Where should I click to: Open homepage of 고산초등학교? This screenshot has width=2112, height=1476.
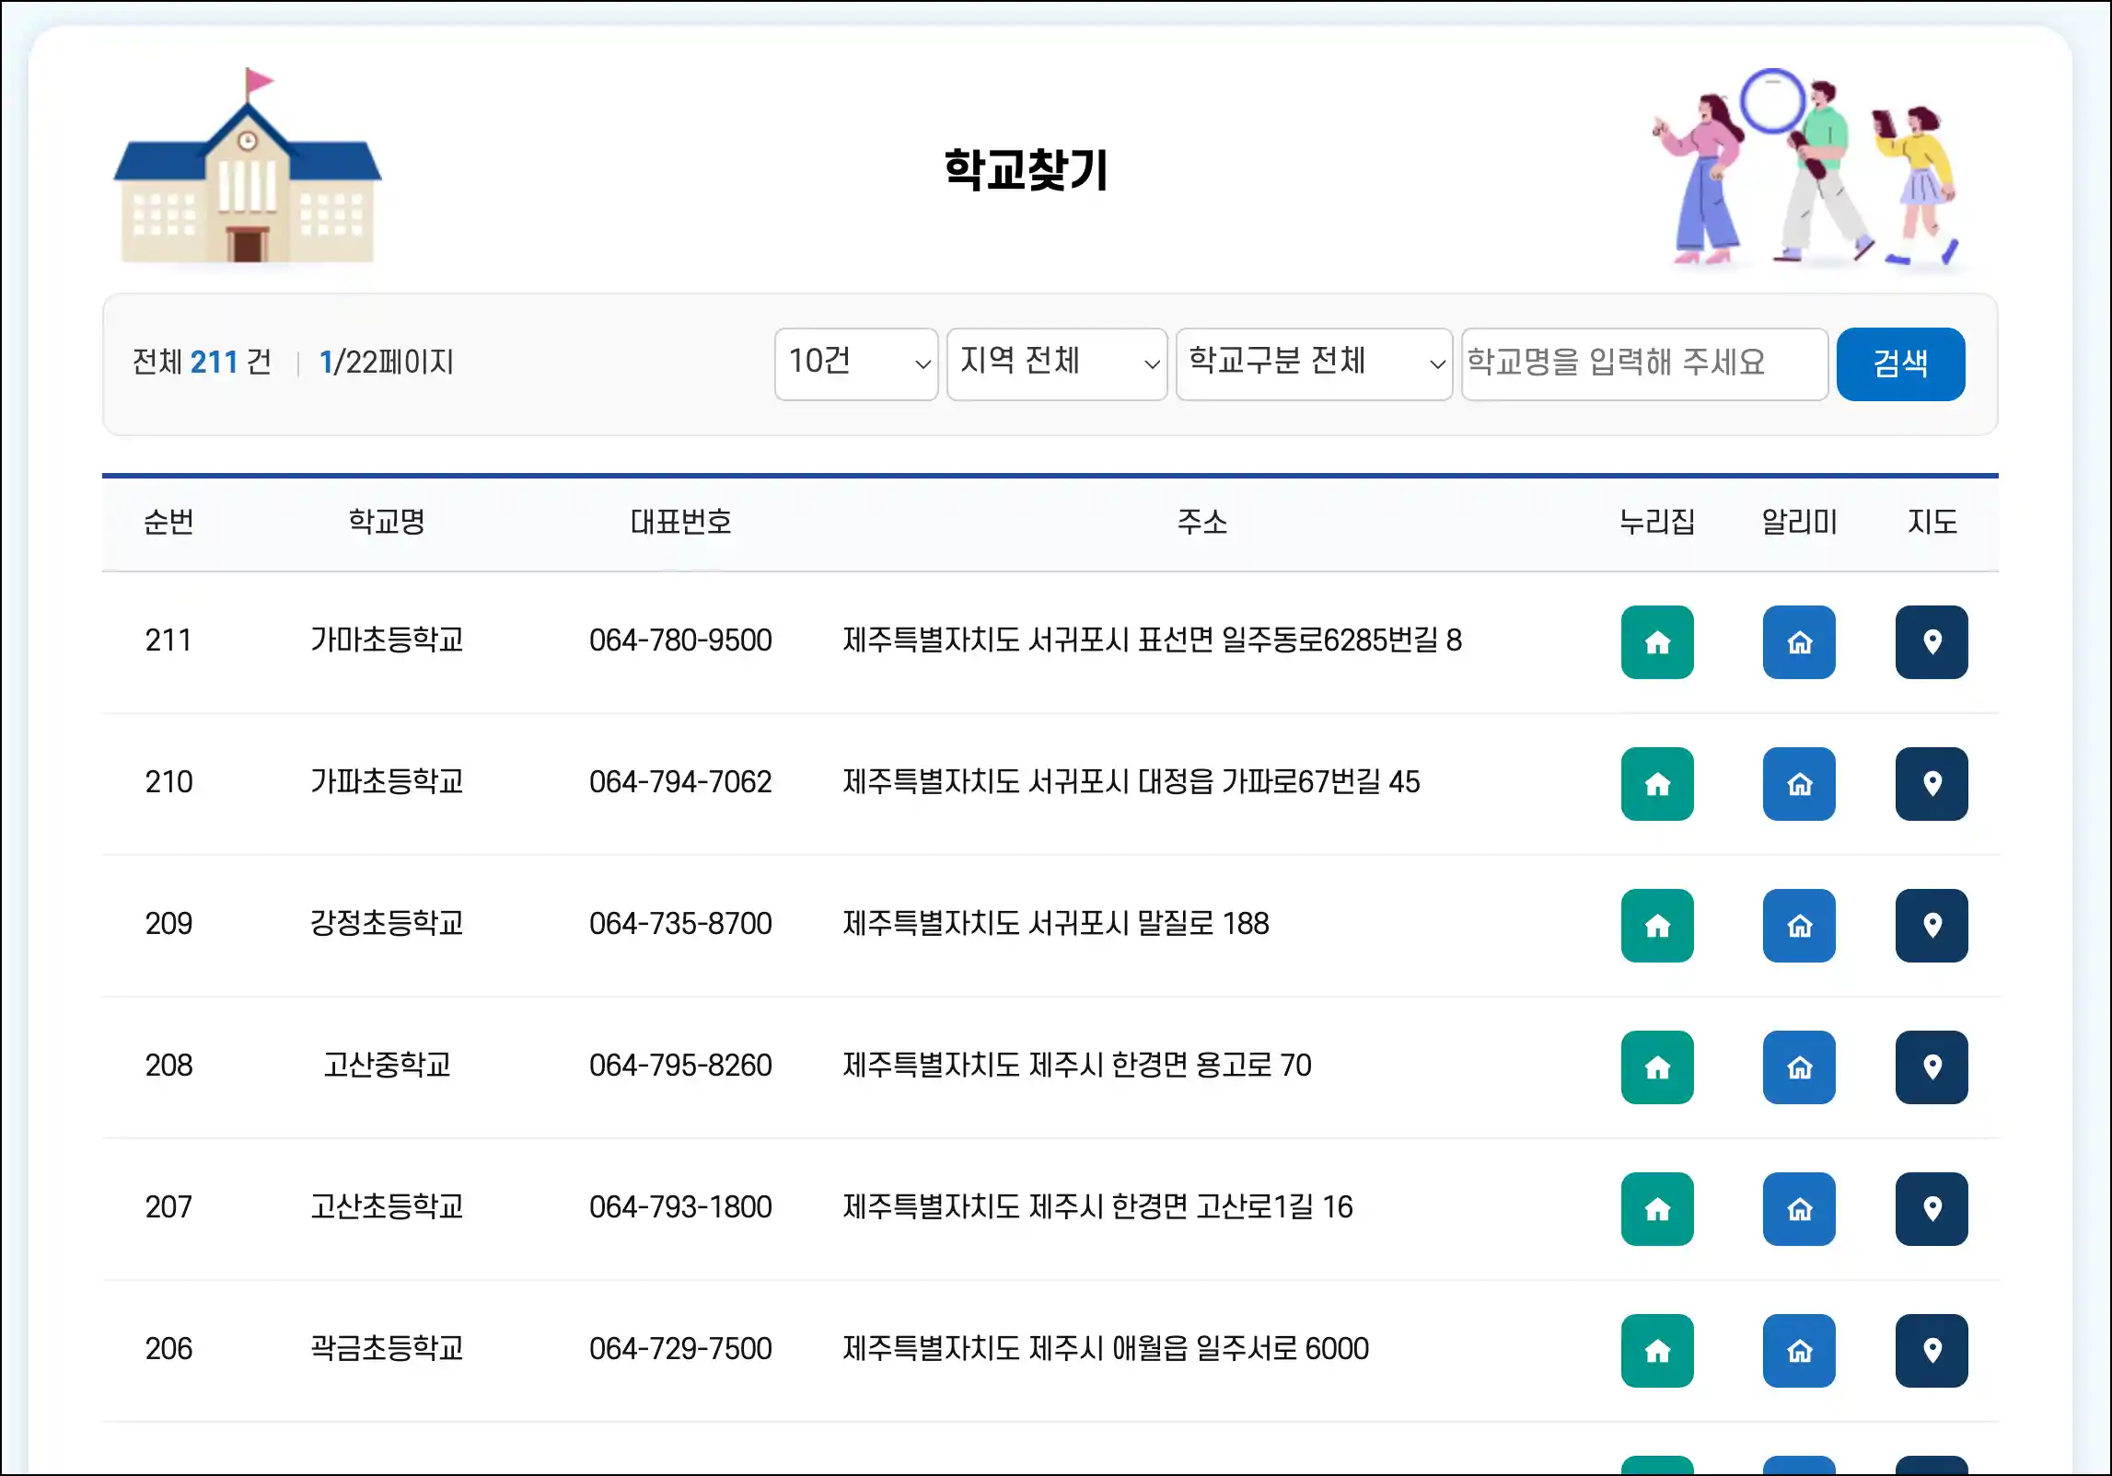tap(1657, 1208)
